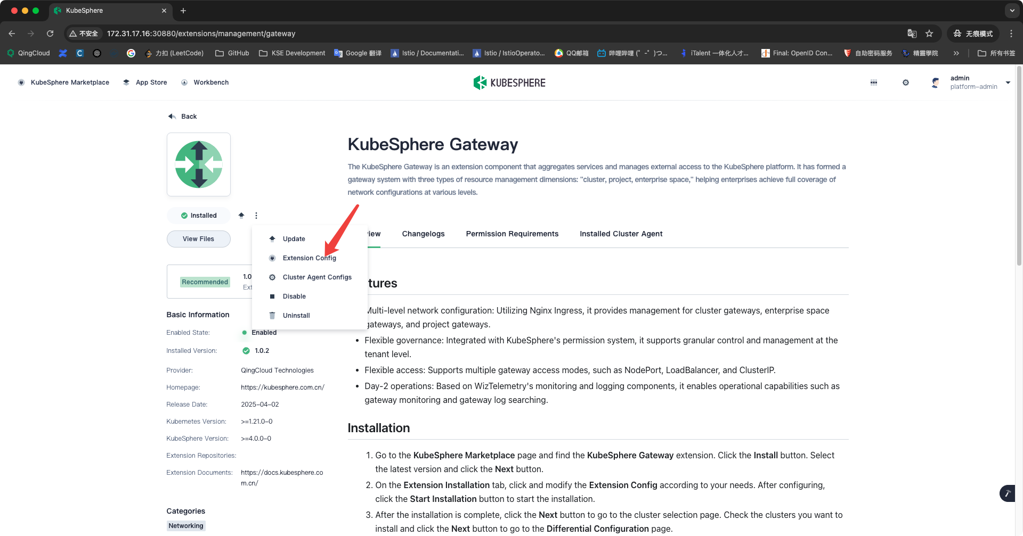
Task: Click the Update arrow icon in the menu
Action: tap(272, 239)
